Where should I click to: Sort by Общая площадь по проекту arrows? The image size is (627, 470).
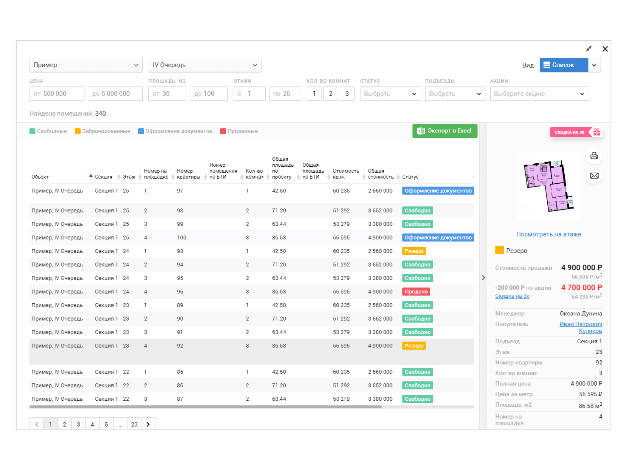(x=298, y=177)
